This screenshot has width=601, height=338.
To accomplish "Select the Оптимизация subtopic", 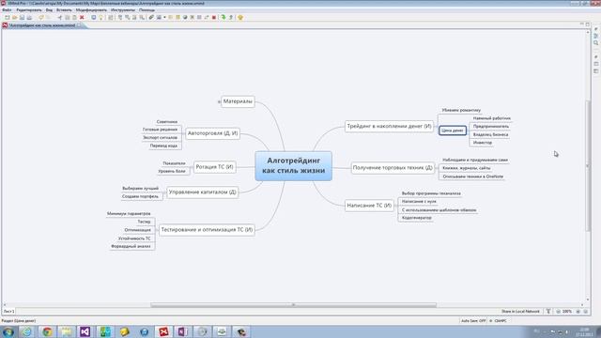I will (138, 229).
